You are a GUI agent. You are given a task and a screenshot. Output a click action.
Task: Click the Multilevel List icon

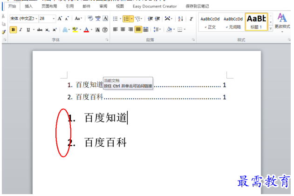(137, 19)
